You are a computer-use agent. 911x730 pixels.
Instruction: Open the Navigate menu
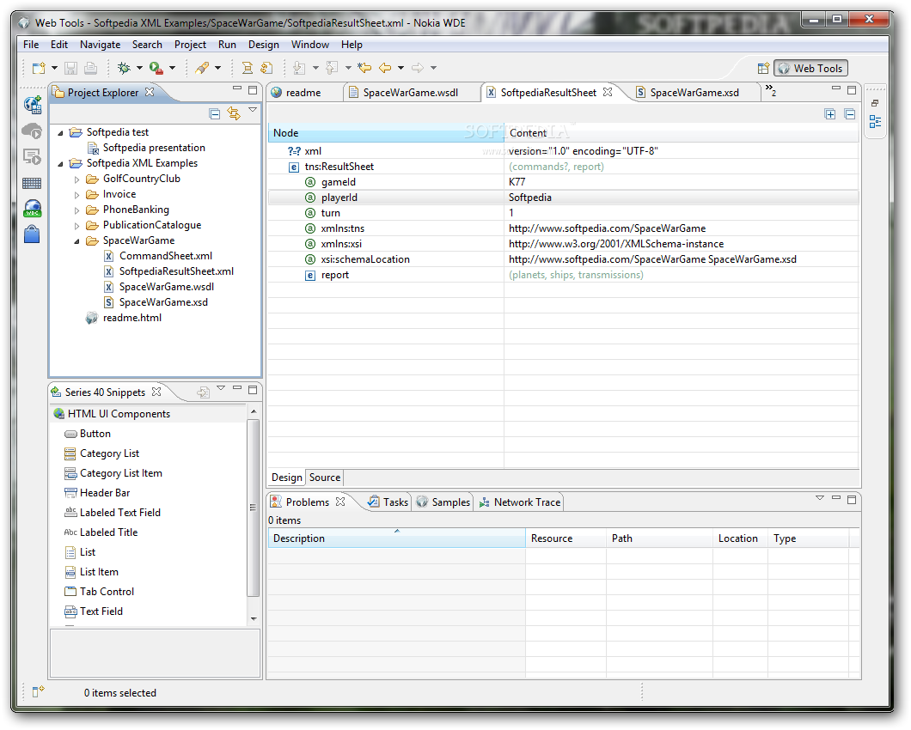tap(100, 45)
